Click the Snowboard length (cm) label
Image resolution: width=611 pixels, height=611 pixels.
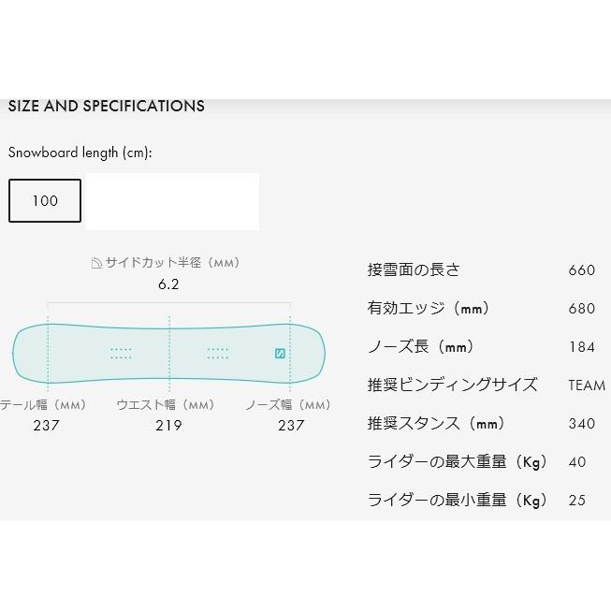coord(80,153)
